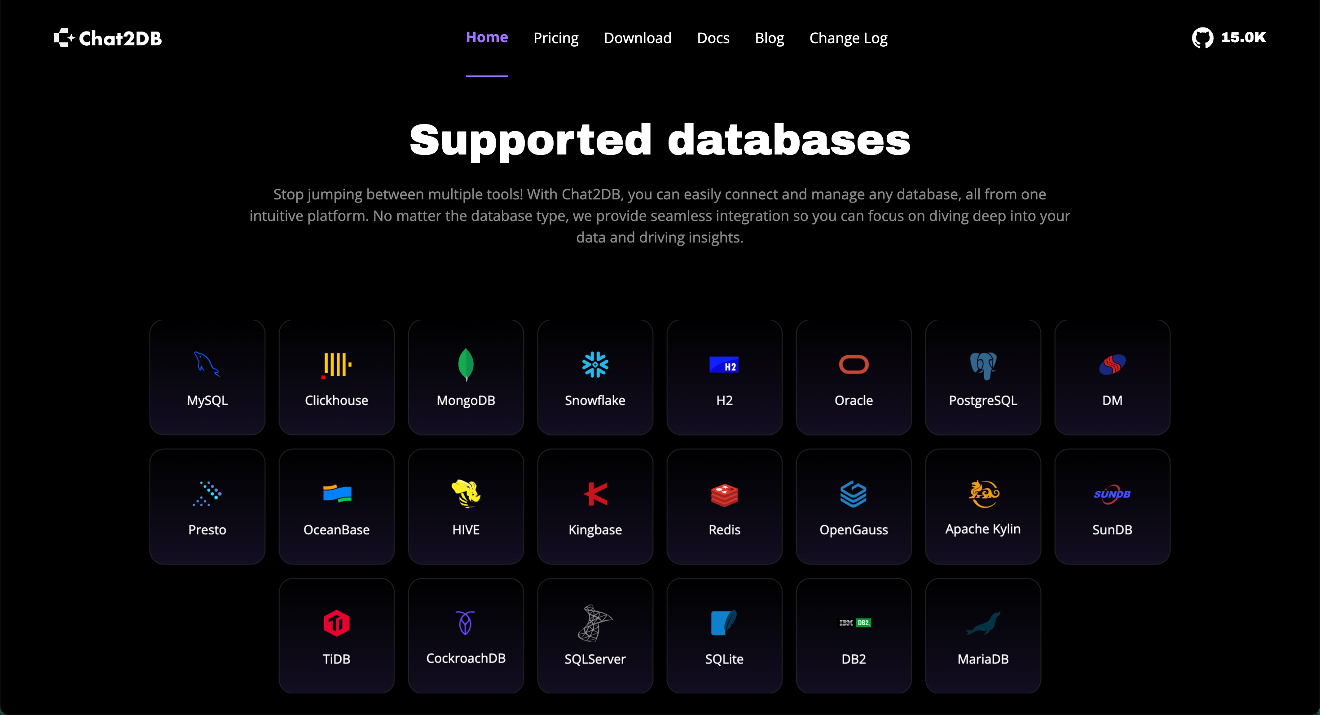Click the PostgreSQL elephant icon
This screenshot has width=1320, height=715.
pos(983,366)
